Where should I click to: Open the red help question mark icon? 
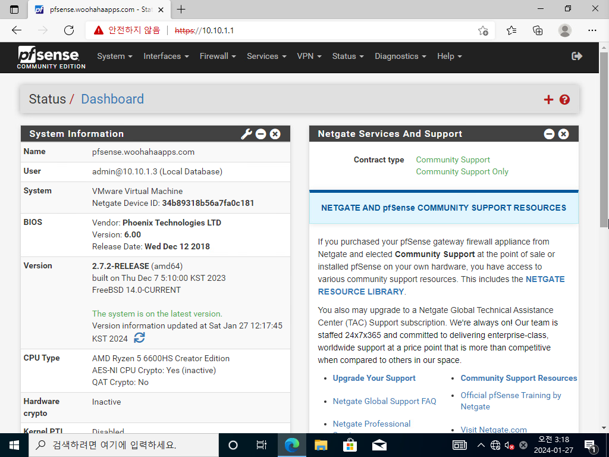click(564, 100)
